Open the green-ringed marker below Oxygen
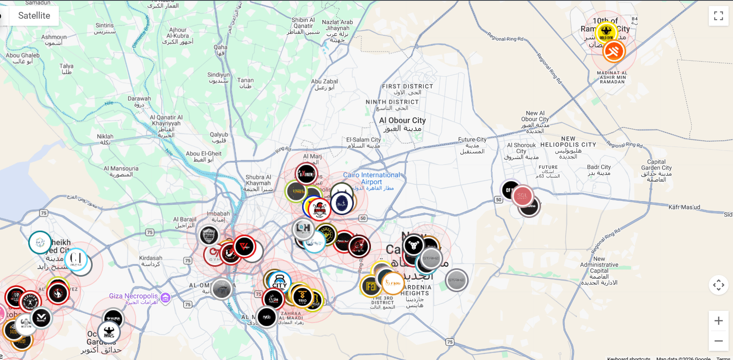The height and width of the screenshot is (360, 733). (x=296, y=191)
